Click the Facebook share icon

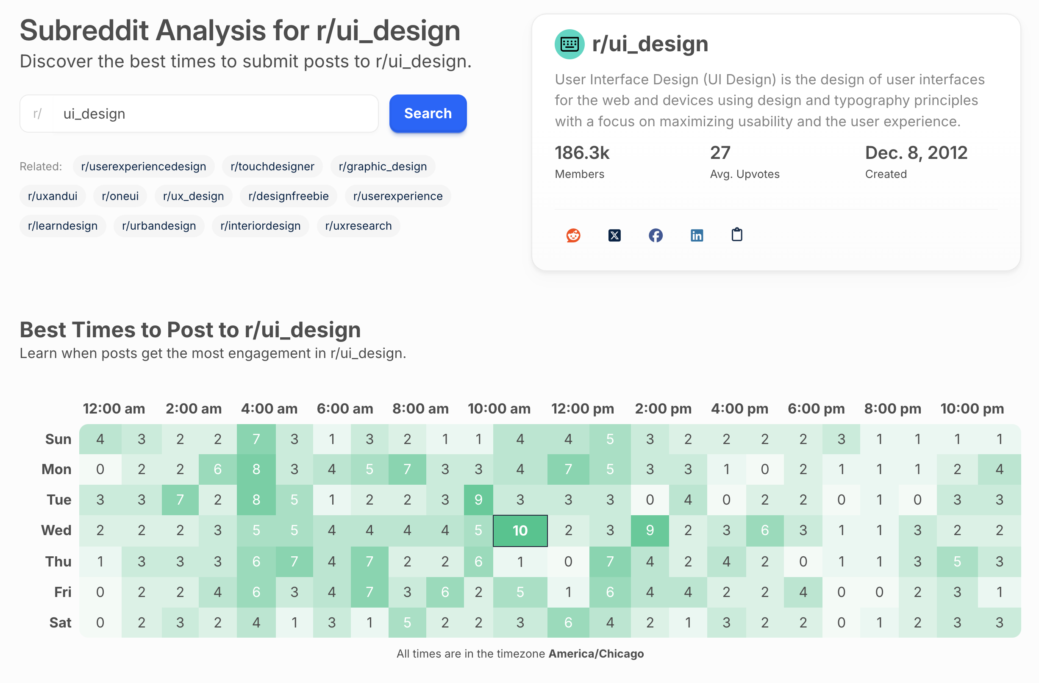coord(655,235)
